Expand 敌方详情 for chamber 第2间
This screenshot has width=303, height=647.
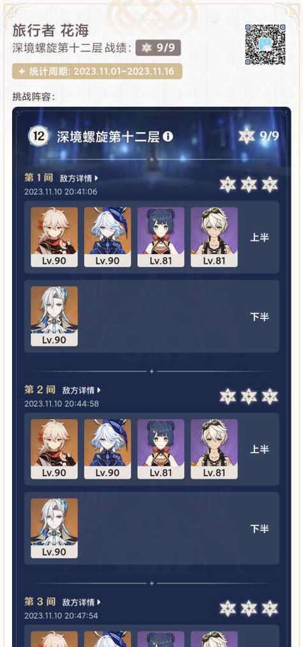click(x=81, y=390)
